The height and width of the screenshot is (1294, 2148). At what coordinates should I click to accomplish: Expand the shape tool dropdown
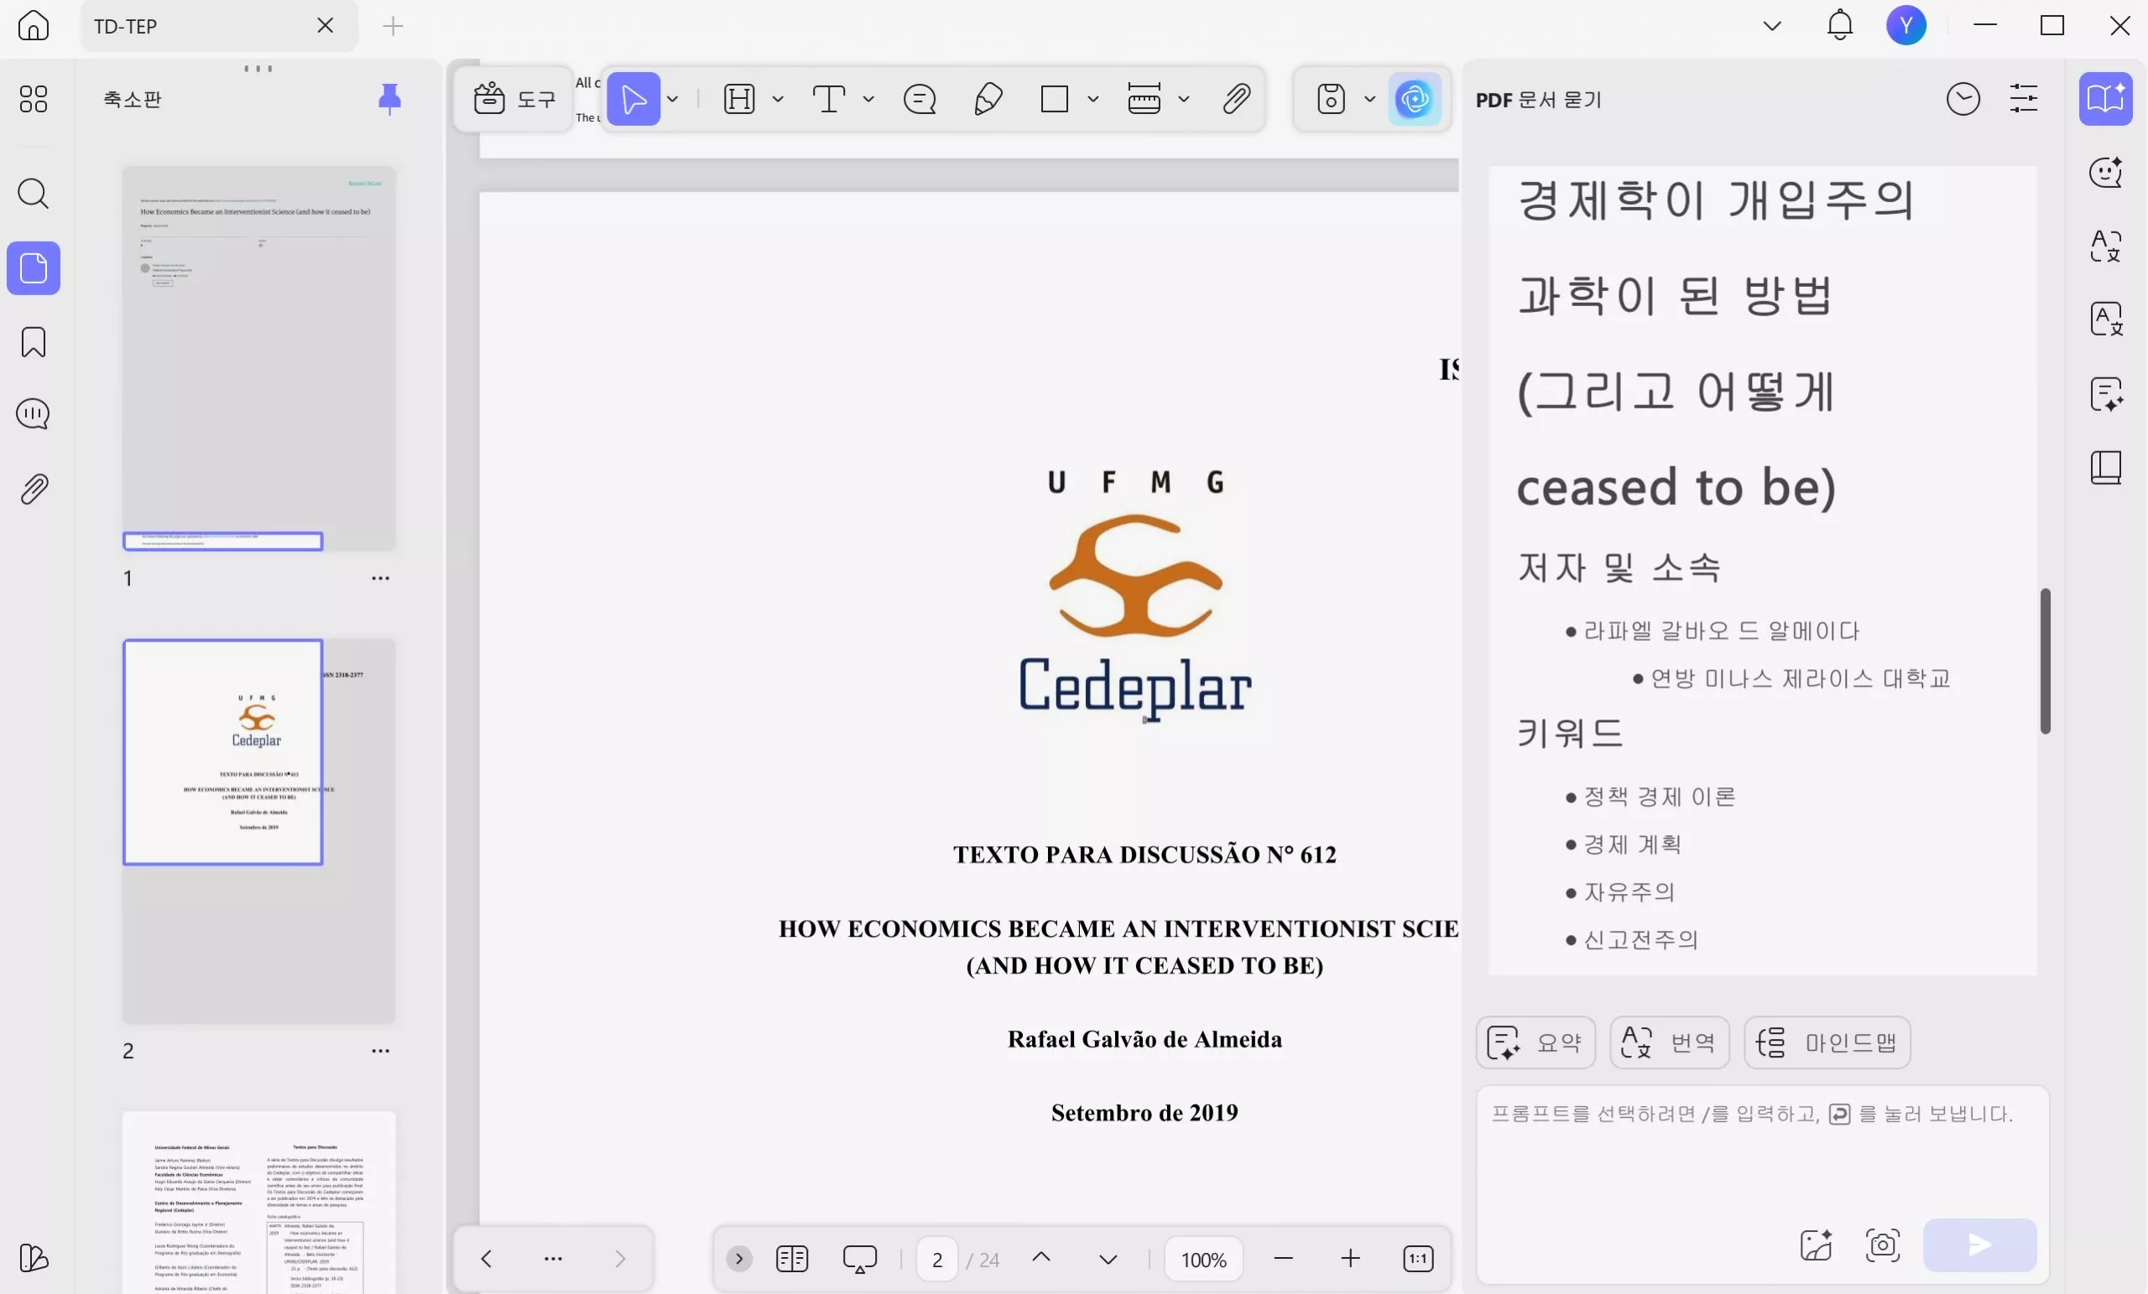click(x=1092, y=99)
